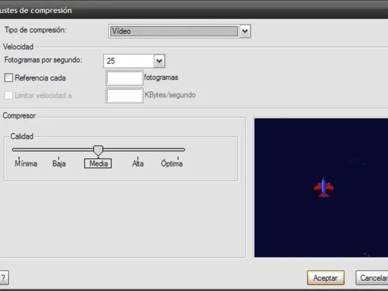Click the Calidad slider thumb

tap(98, 150)
